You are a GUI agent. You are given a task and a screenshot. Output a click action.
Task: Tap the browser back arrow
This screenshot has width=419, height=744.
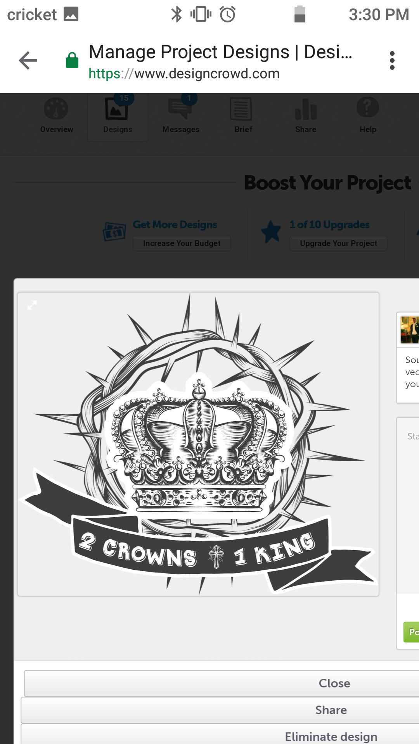[x=28, y=60]
